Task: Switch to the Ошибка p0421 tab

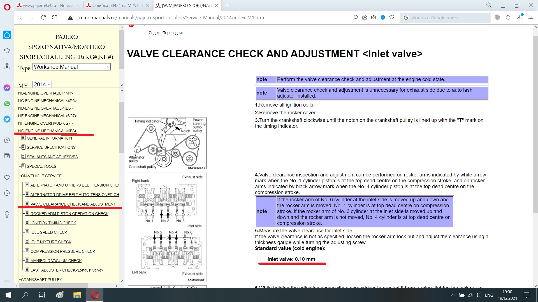Action: coord(117,6)
